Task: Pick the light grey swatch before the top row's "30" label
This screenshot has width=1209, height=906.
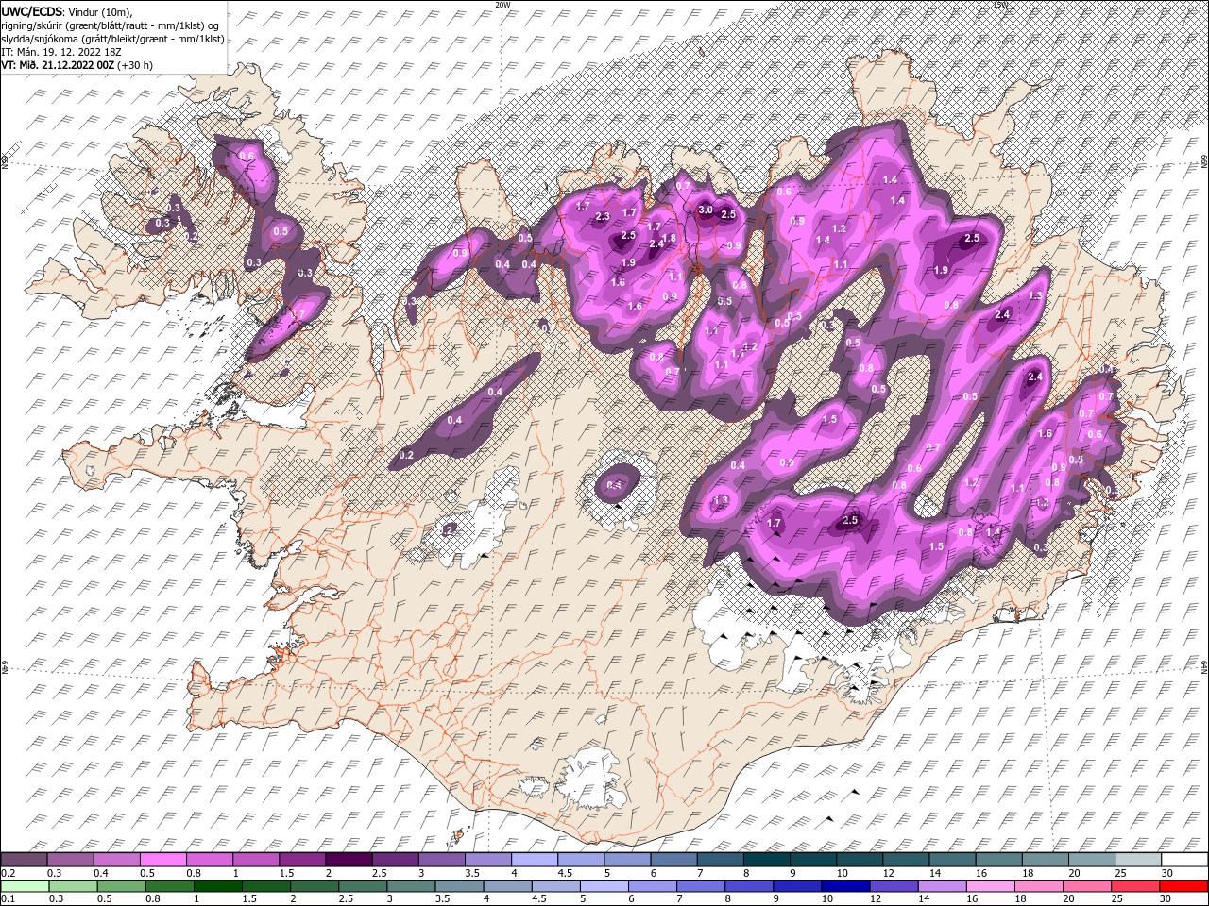Action: coord(1137,860)
